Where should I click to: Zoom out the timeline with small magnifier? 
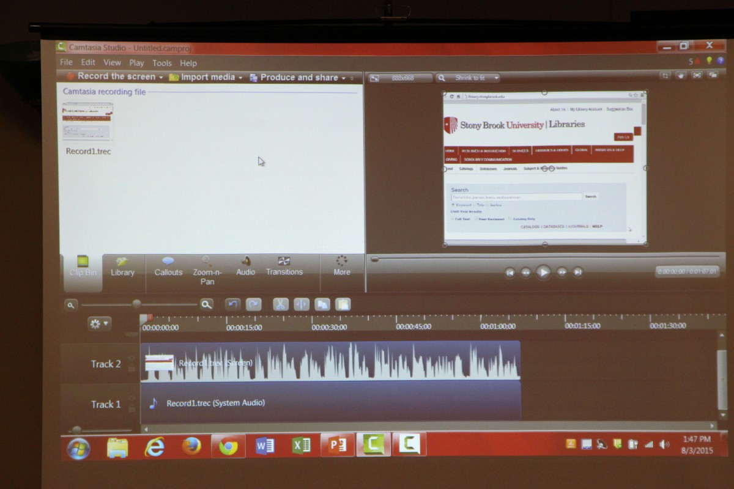tap(71, 304)
